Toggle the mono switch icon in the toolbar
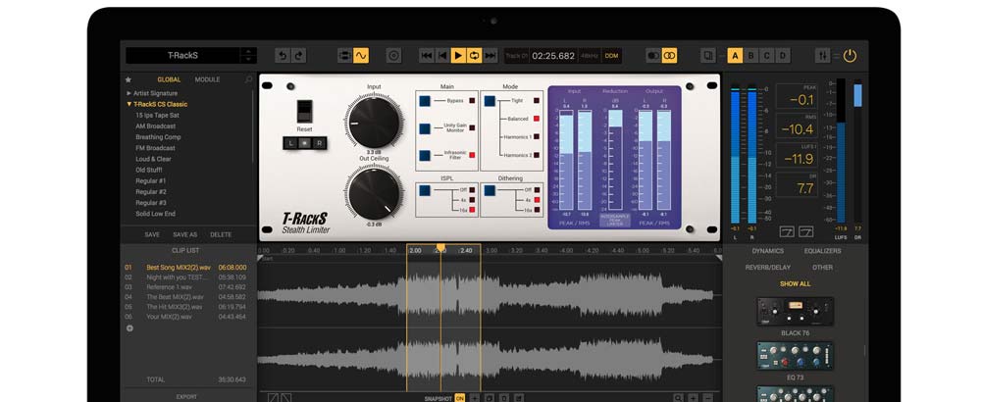Image resolution: width=981 pixels, height=402 pixels. pyautogui.click(x=653, y=56)
